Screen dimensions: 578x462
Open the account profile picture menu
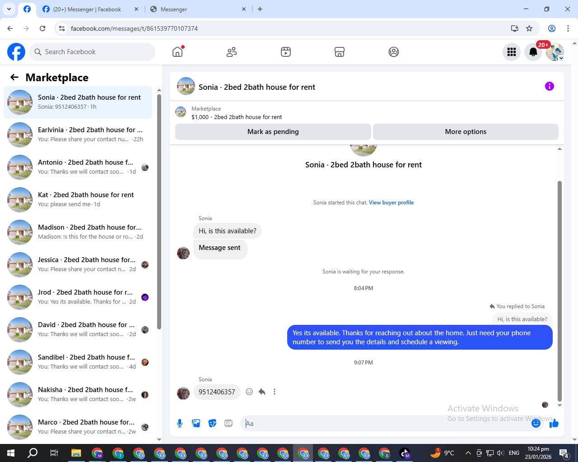point(555,52)
